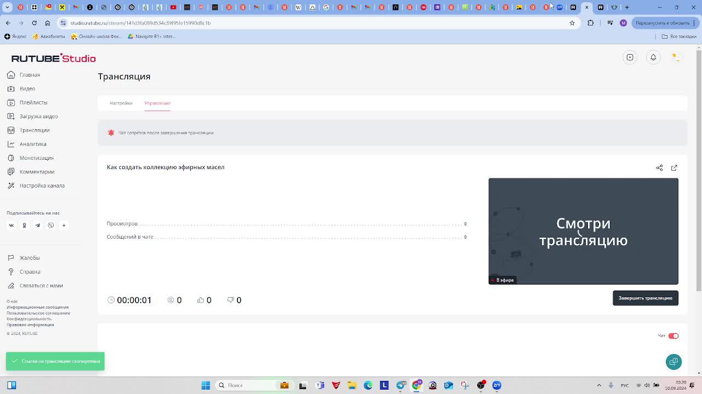Click the likes thumbs-up counter

click(205, 300)
